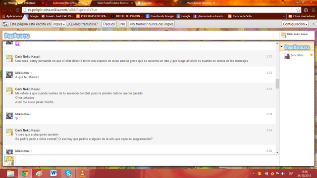
Task: Reload the page with the refresh icon
Action: tap(18, 10)
